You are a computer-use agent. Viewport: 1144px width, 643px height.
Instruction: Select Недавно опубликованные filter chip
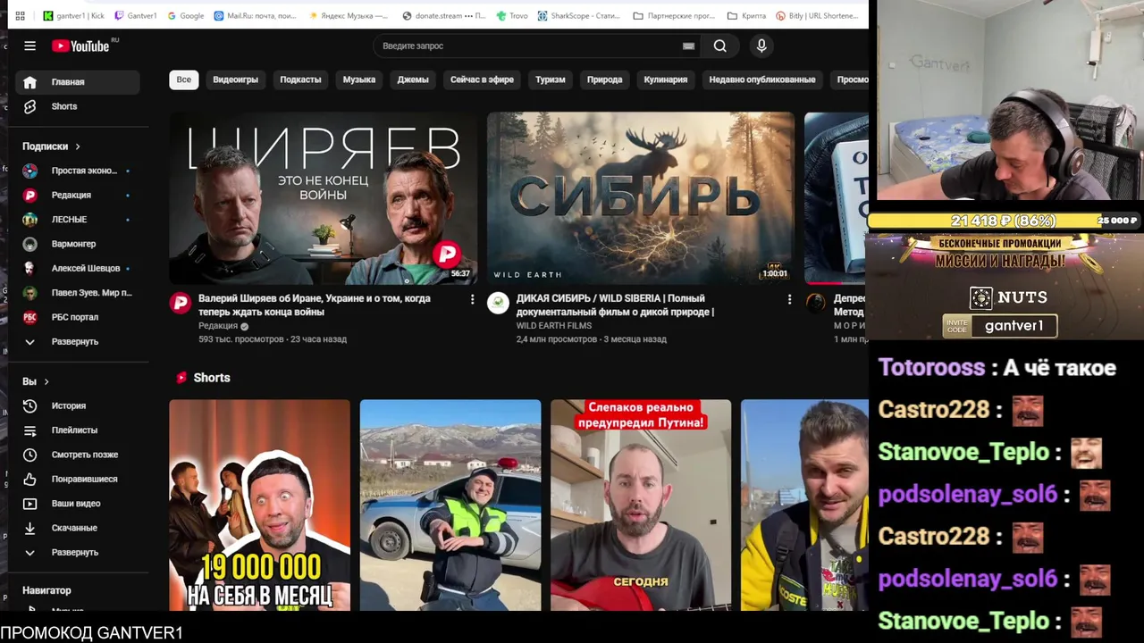[x=762, y=79]
